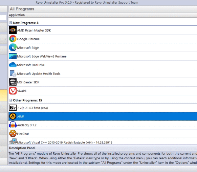The width and height of the screenshot is (197, 172).
Task: Click the highlighted yellow sidebar button
Action: pos(4,95)
